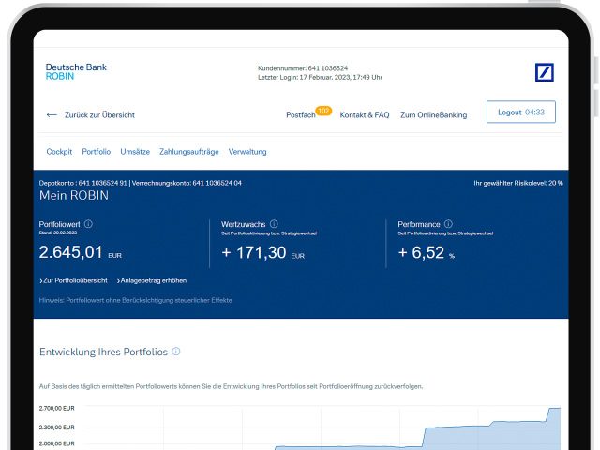
Task: Open Kontakt & FAQ
Action: tap(365, 114)
